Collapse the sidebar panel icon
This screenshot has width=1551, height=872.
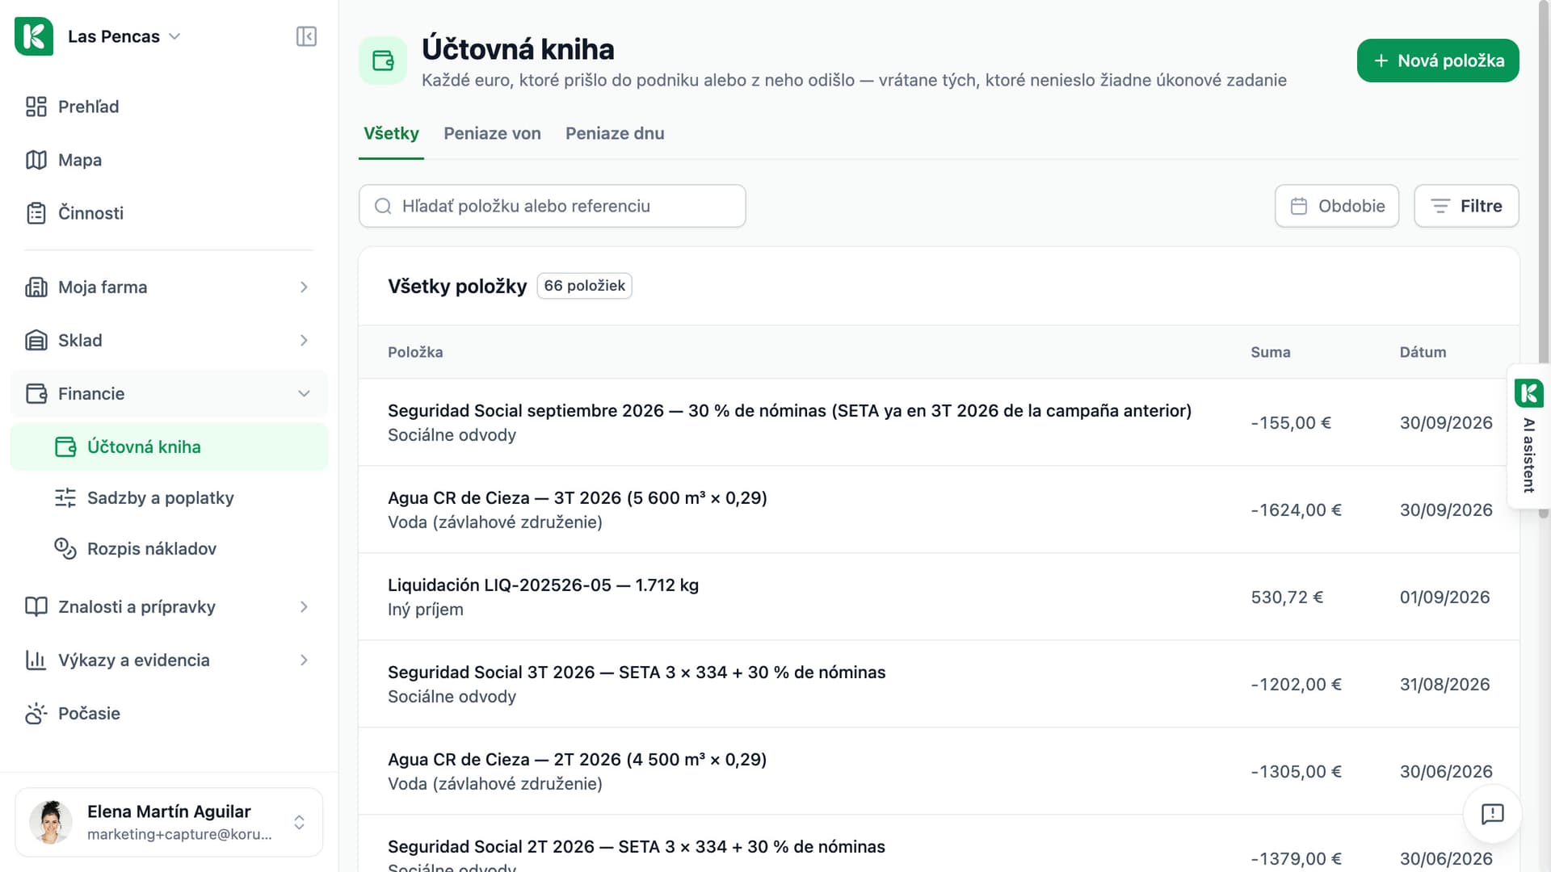pos(306,36)
